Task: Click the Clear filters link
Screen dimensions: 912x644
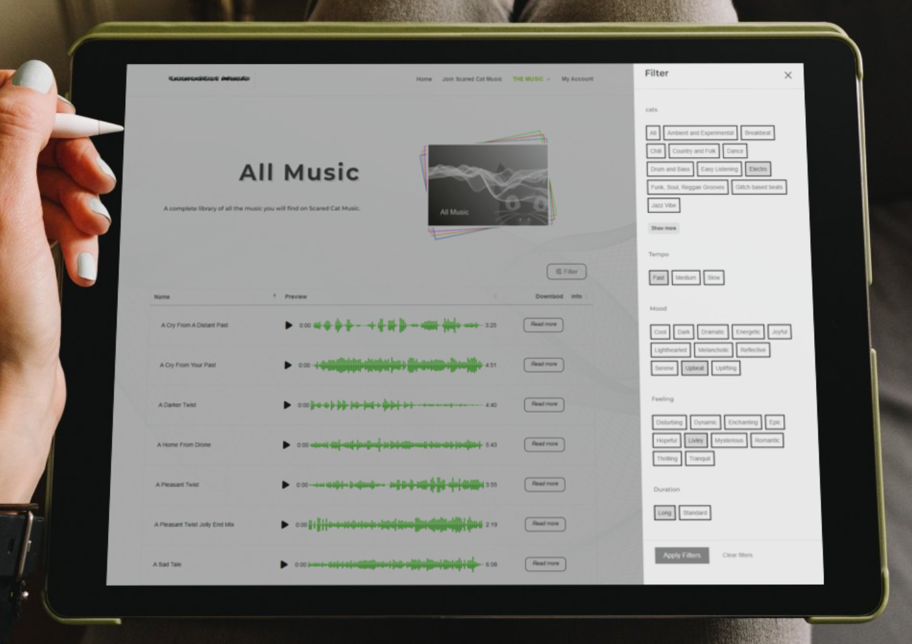Action: pyautogui.click(x=737, y=555)
